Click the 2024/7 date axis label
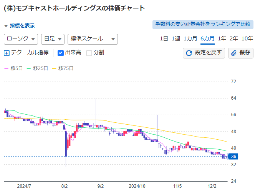This screenshot has height=192, width=255. pyautogui.click(x=24, y=186)
